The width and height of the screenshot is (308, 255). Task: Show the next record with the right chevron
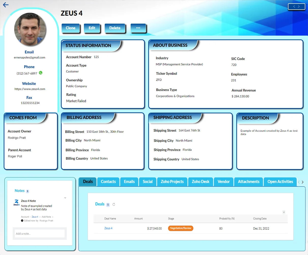[299, 7]
